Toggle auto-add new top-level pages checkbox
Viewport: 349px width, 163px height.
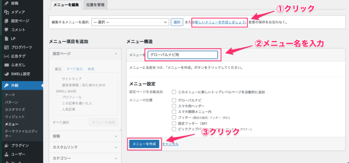(x=174, y=92)
